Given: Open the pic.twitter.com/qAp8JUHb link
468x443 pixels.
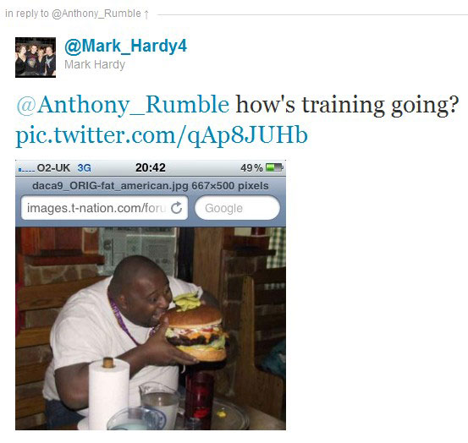Looking at the screenshot, I should point(162,135).
